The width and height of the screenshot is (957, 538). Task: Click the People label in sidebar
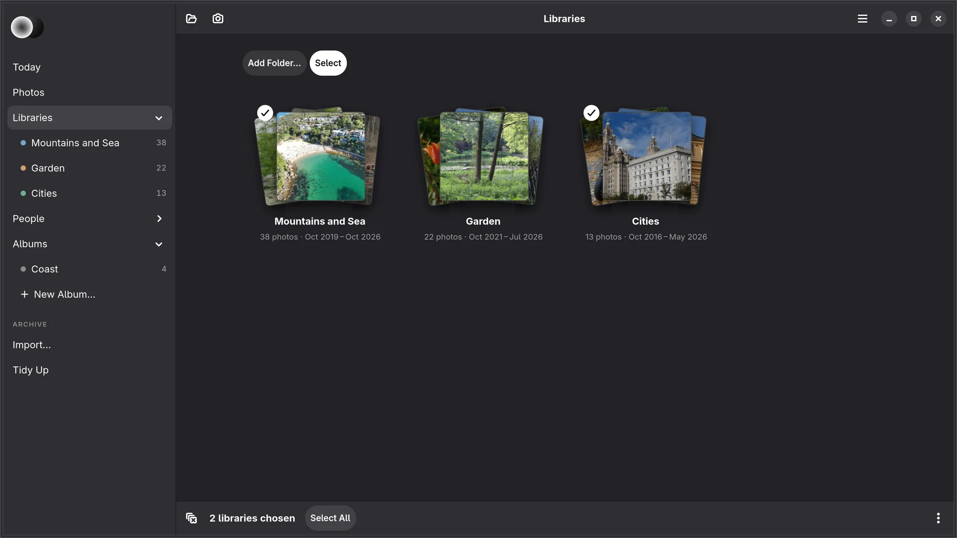tap(28, 219)
